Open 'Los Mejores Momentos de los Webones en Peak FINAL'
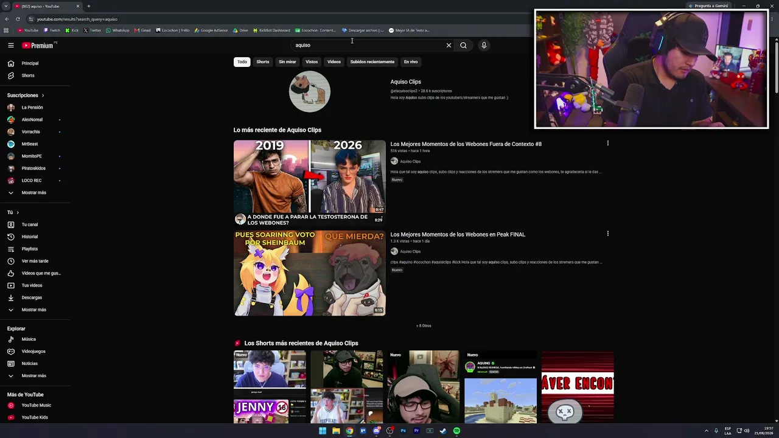 coord(458,234)
